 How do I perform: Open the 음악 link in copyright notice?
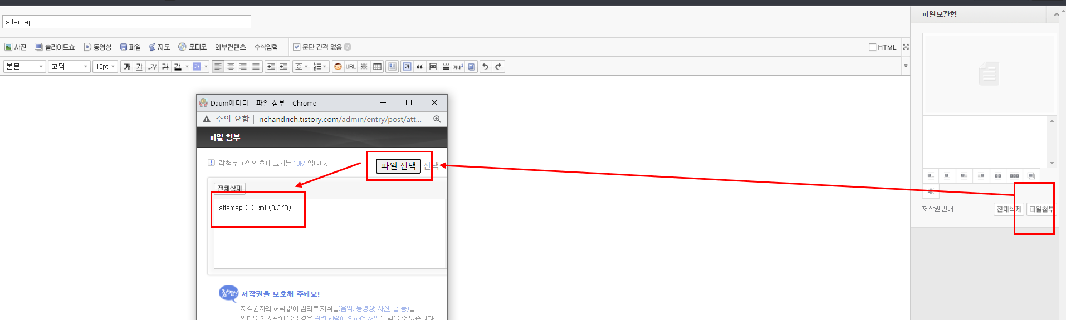click(x=346, y=308)
